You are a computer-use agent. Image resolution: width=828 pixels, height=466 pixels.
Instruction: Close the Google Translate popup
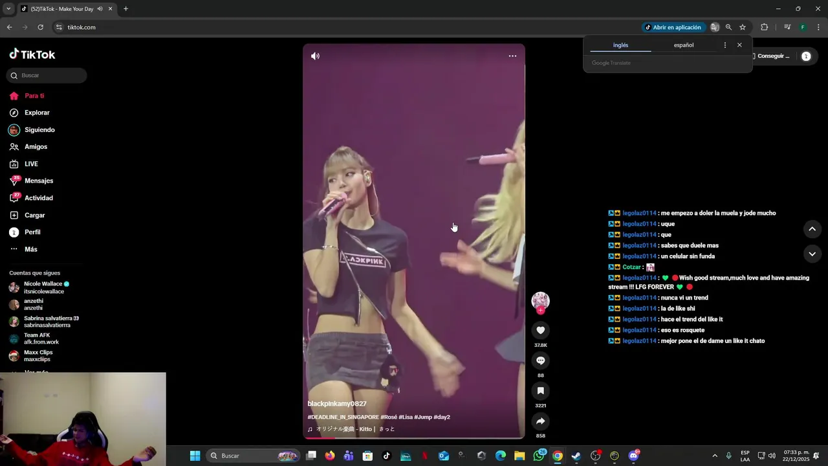[x=739, y=45]
